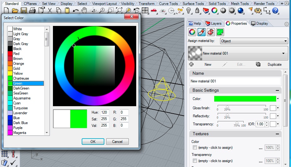The height and width of the screenshot is (167, 291).
Task: Click the green material Color swatch
Action: point(245,99)
